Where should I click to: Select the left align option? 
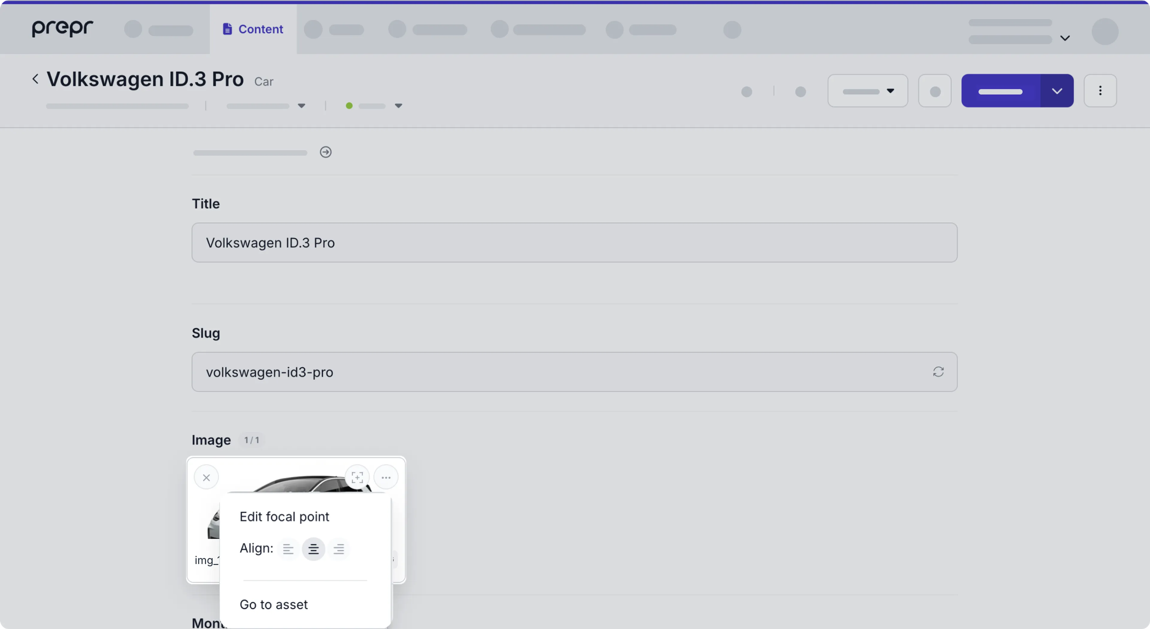click(287, 549)
